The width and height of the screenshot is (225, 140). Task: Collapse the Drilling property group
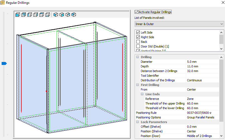[x=137, y=57]
